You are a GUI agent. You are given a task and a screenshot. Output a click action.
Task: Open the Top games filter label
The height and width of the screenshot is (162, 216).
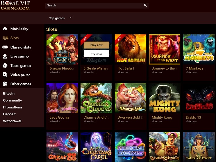point(57,18)
